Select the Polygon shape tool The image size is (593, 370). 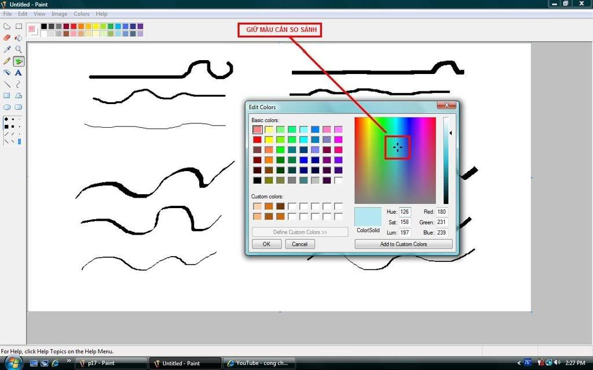pyautogui.click(x=19, y=95)
